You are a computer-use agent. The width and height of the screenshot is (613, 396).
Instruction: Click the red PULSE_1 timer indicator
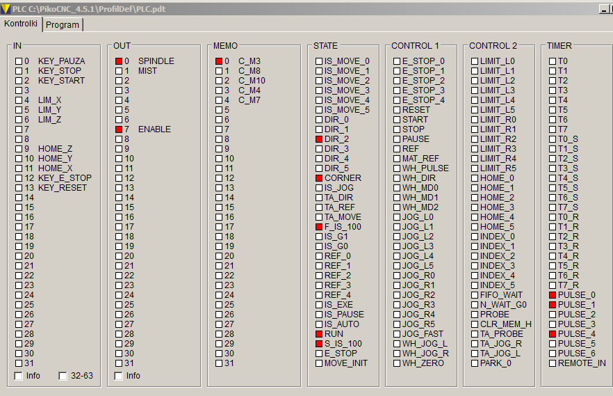tap(553, 304)
